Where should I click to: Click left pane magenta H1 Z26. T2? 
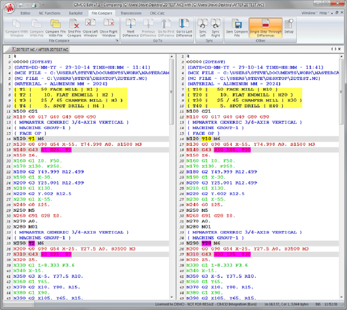[x=56, y=150]
